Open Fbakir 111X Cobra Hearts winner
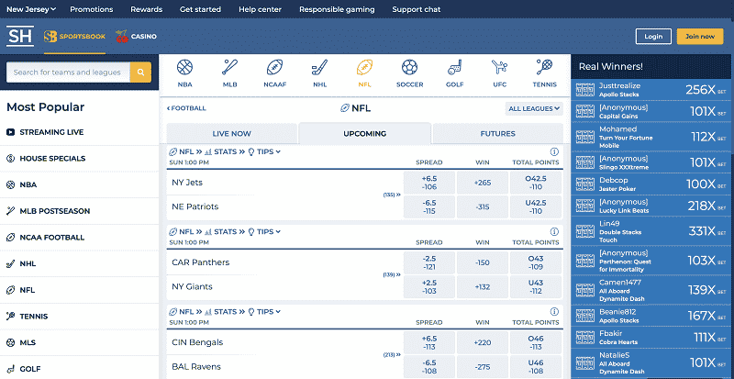Screen dimensions: 734x379 pos(652,338)
